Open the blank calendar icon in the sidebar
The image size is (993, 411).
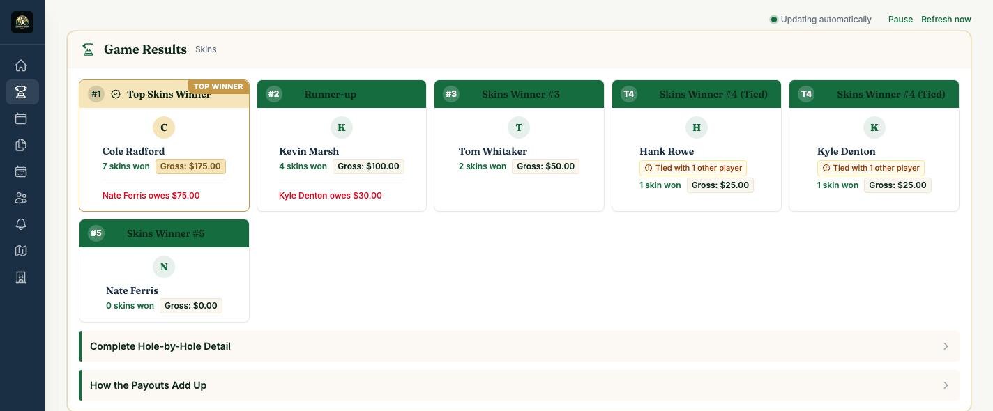coord(21,118)
